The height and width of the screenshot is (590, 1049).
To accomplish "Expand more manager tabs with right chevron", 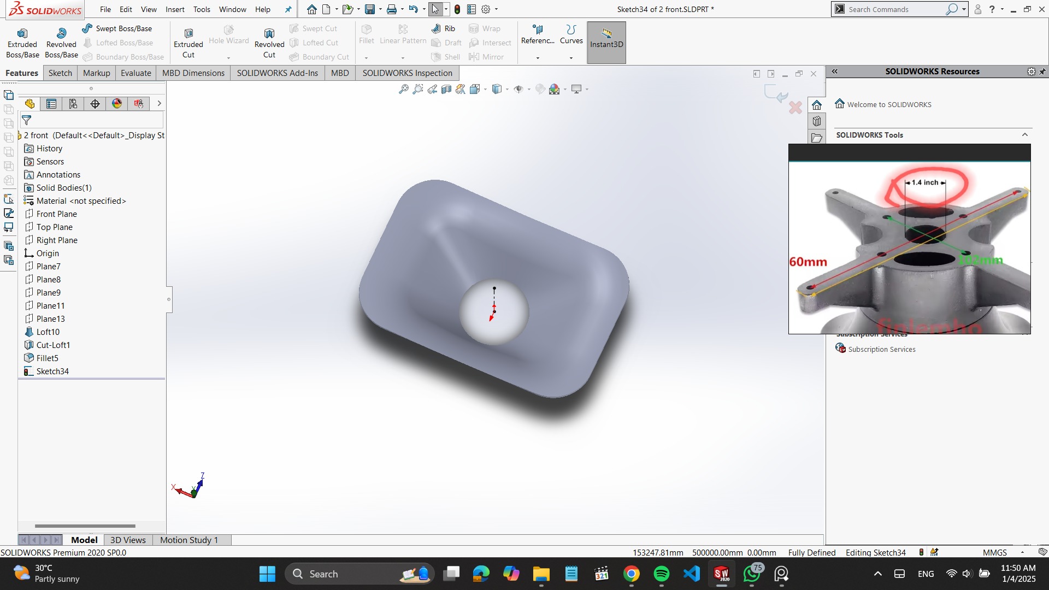I will pos(159,103).
